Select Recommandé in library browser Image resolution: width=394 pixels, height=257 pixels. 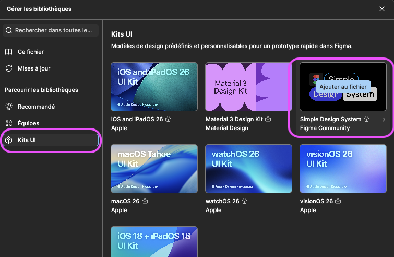tap(36, 107)
